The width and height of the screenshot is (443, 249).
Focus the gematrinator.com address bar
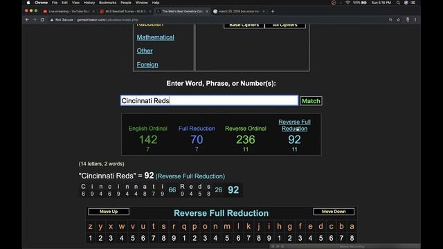(107, 20)
